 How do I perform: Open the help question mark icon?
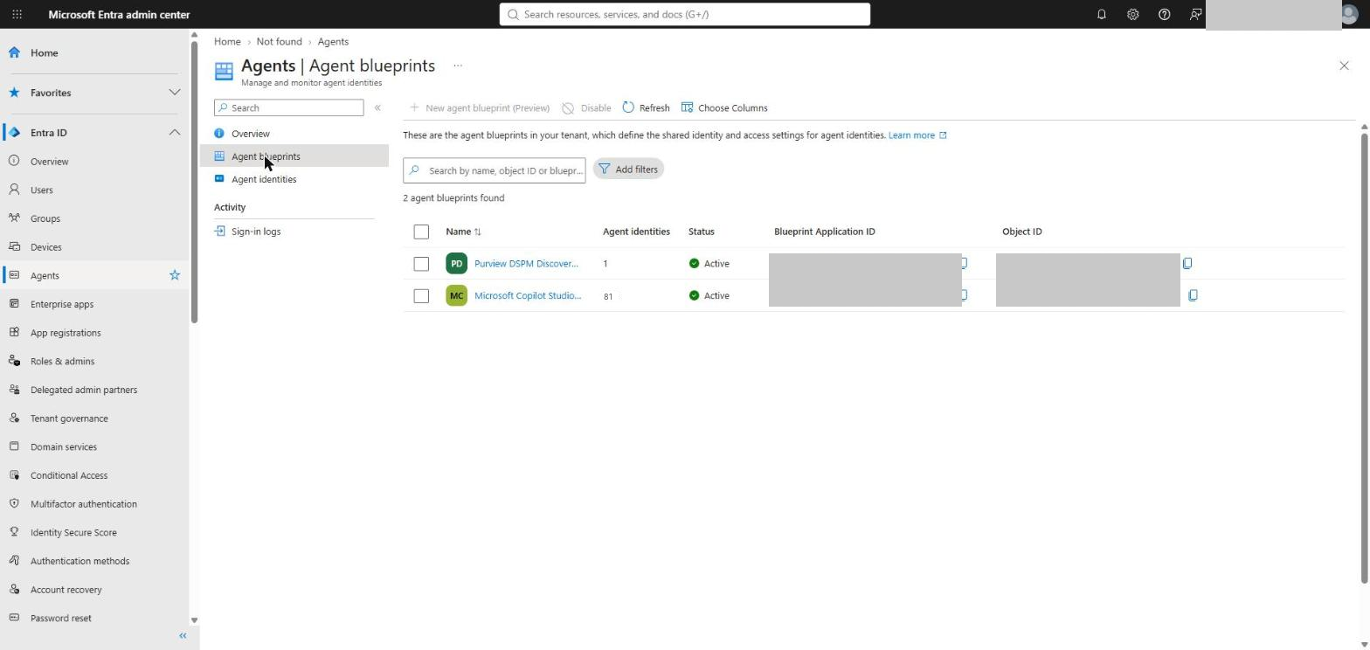[1164, 14]
